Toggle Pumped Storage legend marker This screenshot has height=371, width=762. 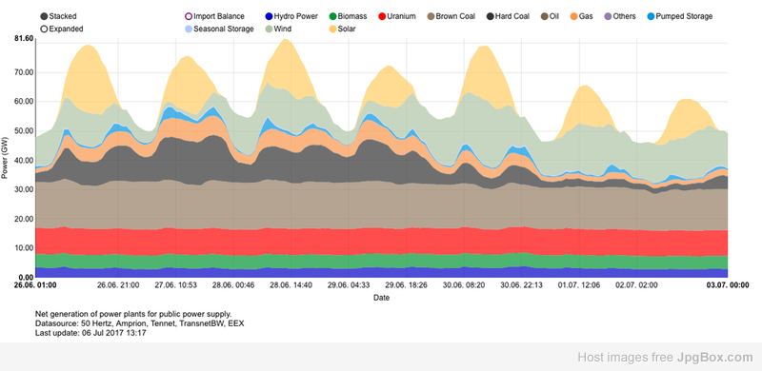651,16
